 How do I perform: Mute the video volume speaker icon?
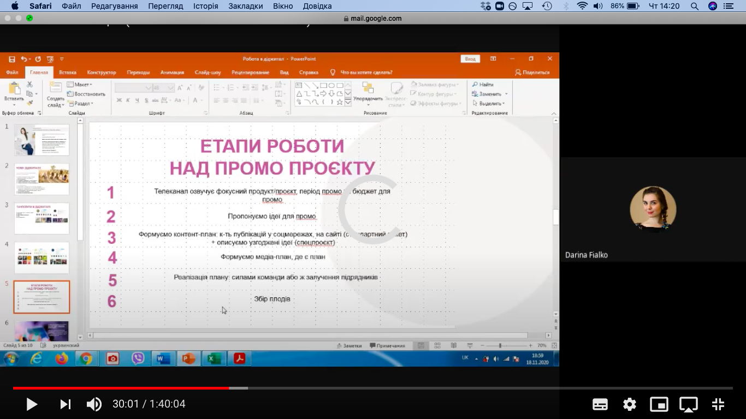point(94,404)
